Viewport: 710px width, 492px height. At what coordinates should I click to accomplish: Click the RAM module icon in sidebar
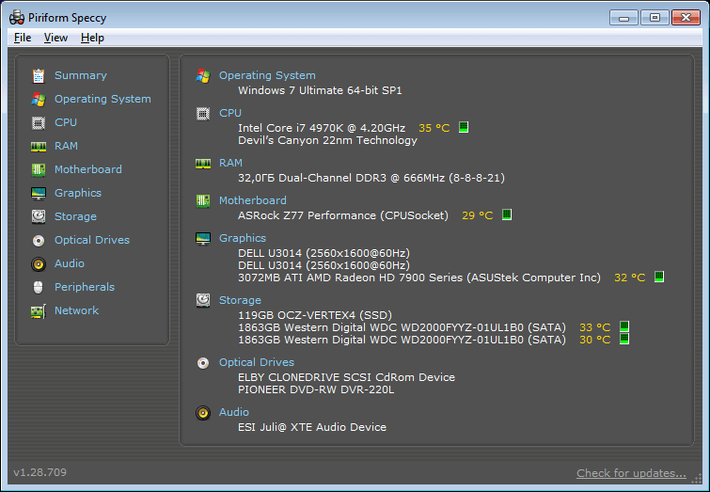(39, 146)
